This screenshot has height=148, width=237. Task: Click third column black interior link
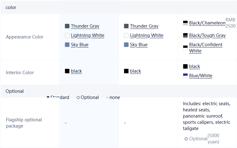click(x=194, y=66)
